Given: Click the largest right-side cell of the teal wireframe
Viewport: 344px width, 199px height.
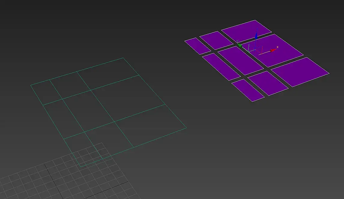Looking at the screenshot, I should [x=128, y=98].
